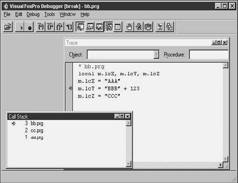Open the Procedure combo box

[x=209, y=54]
